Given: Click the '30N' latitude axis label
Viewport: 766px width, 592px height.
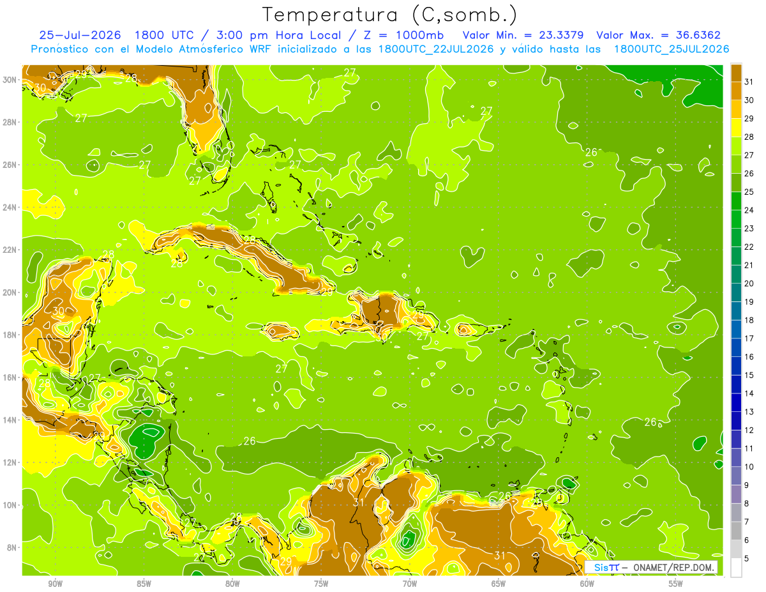Looking at the screenshot, I should point(10,79).
